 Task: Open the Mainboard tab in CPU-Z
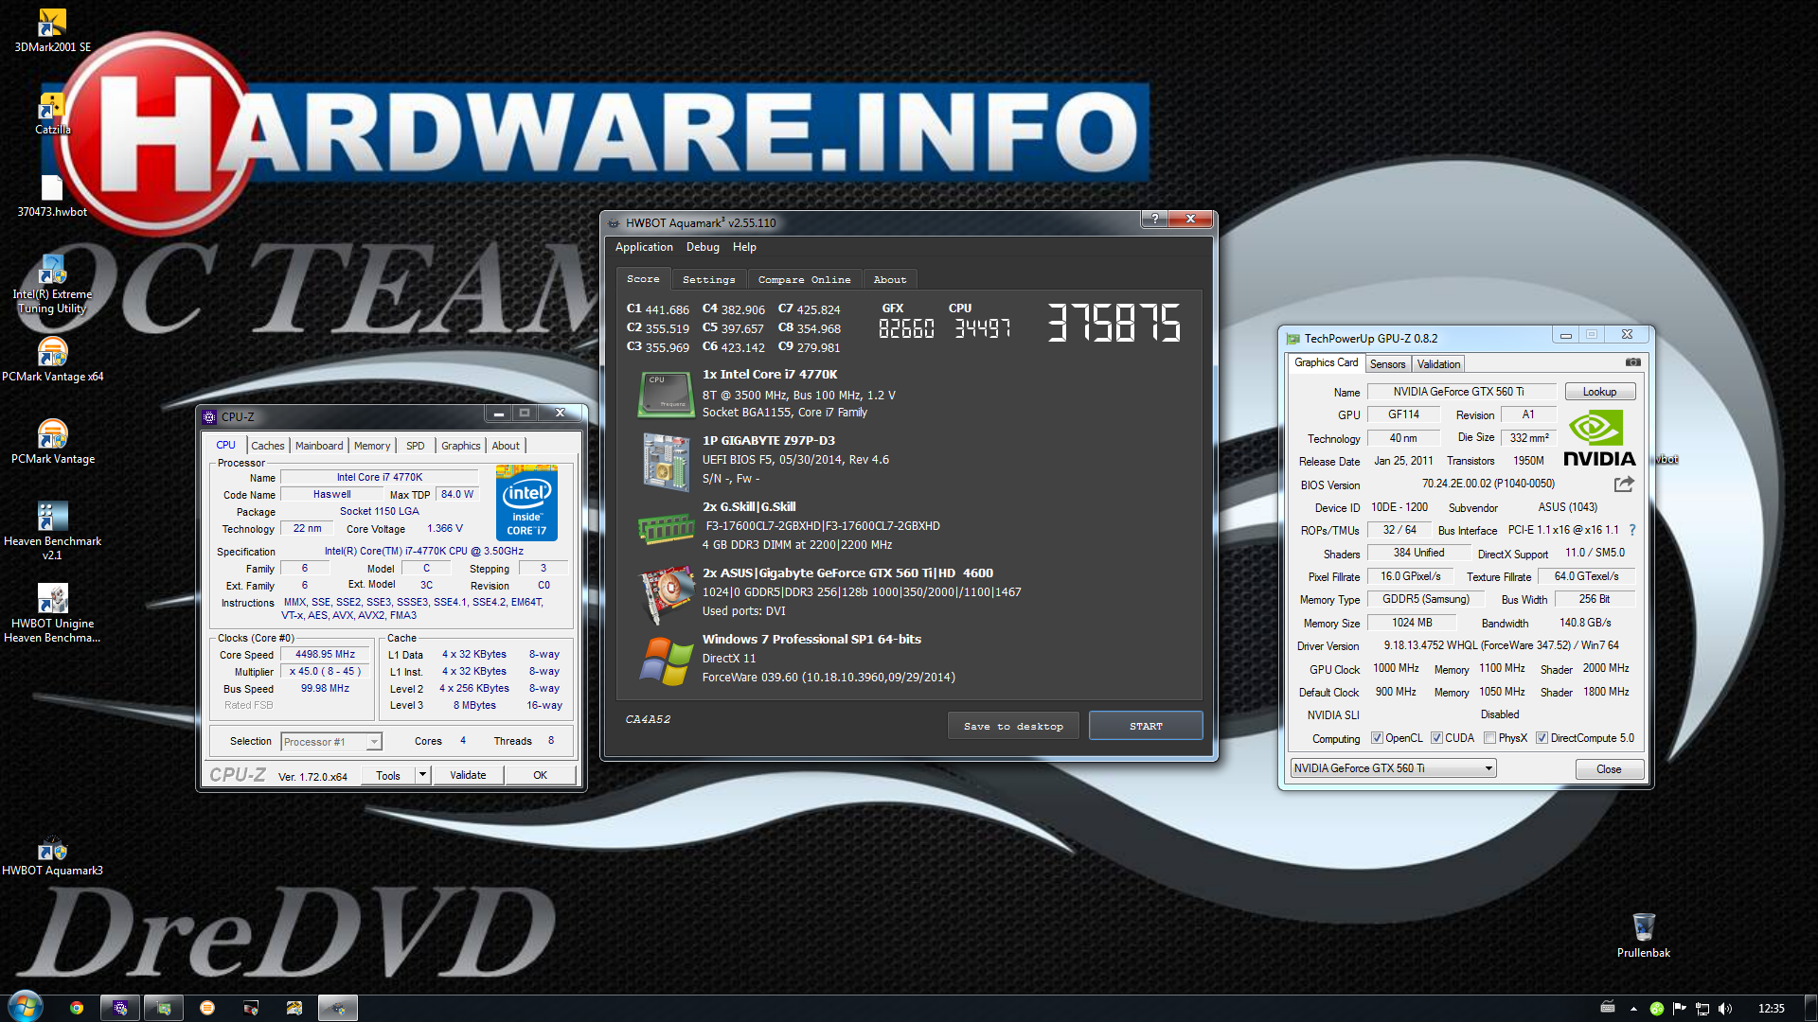[x=319, y=446]
